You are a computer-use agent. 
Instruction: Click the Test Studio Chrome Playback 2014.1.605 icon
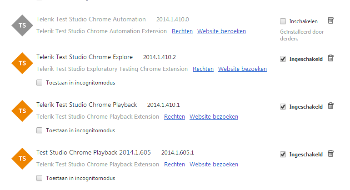tap(22, 158)
